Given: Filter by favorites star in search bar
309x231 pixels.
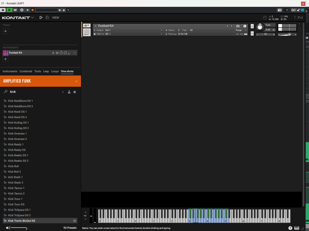Looking at the screenshot, I should pos(75,92).
